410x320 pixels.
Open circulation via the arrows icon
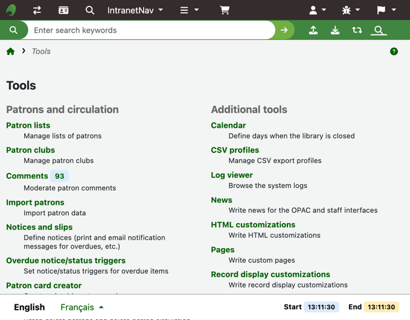click(37, 10)
